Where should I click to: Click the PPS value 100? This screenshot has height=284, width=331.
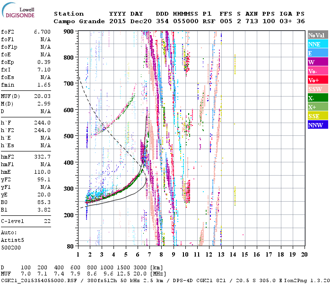click(x=269, y=21)
